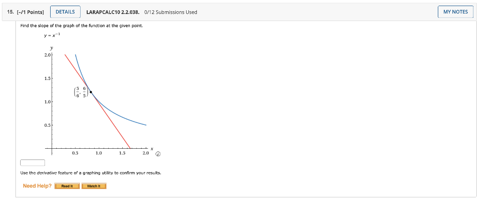Click the LARAPCALC10 2.2.038 question code

pyautogui.click(x=113, y=12)
